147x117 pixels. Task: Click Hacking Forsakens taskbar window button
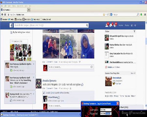(x=40, y=115)
